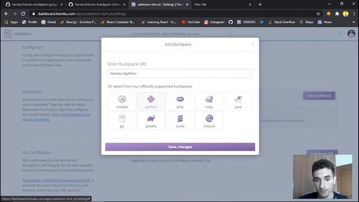The height and width of the screenshot is (202, 359).
Task: Open Chrome three-dot menu
Action: tap(354, 13)
